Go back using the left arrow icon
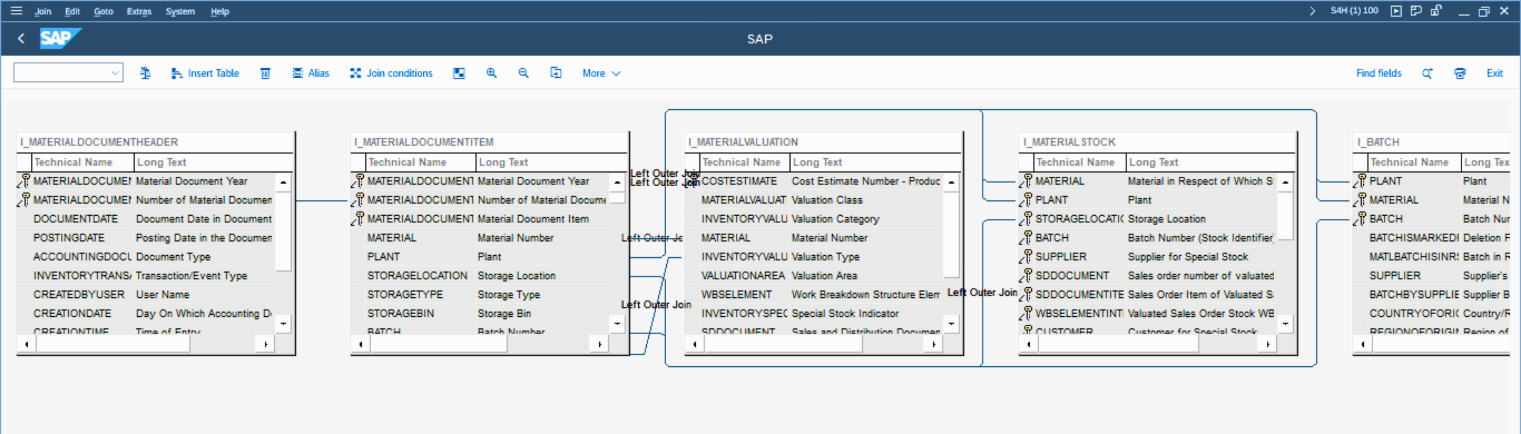The height and width of the screenshot is (434, 1521). (21, 39)
